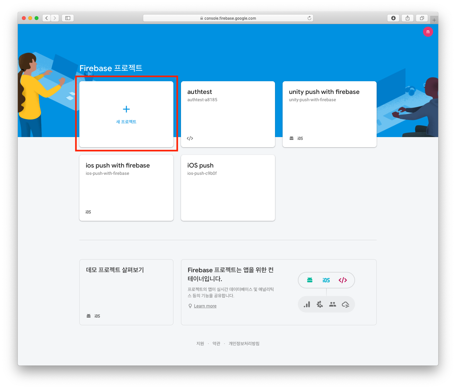Click the ios-push-with-firebase ID text
This screenshot has width=456, height=389.
tap(107, 173)
